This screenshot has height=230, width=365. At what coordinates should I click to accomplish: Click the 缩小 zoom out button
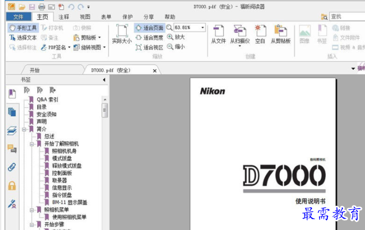tap(176, 47)
